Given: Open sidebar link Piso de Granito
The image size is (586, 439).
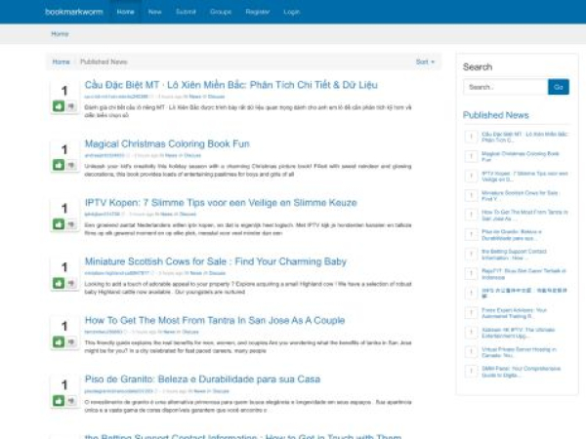Looking at the screenshot, I should coord(511,235).
